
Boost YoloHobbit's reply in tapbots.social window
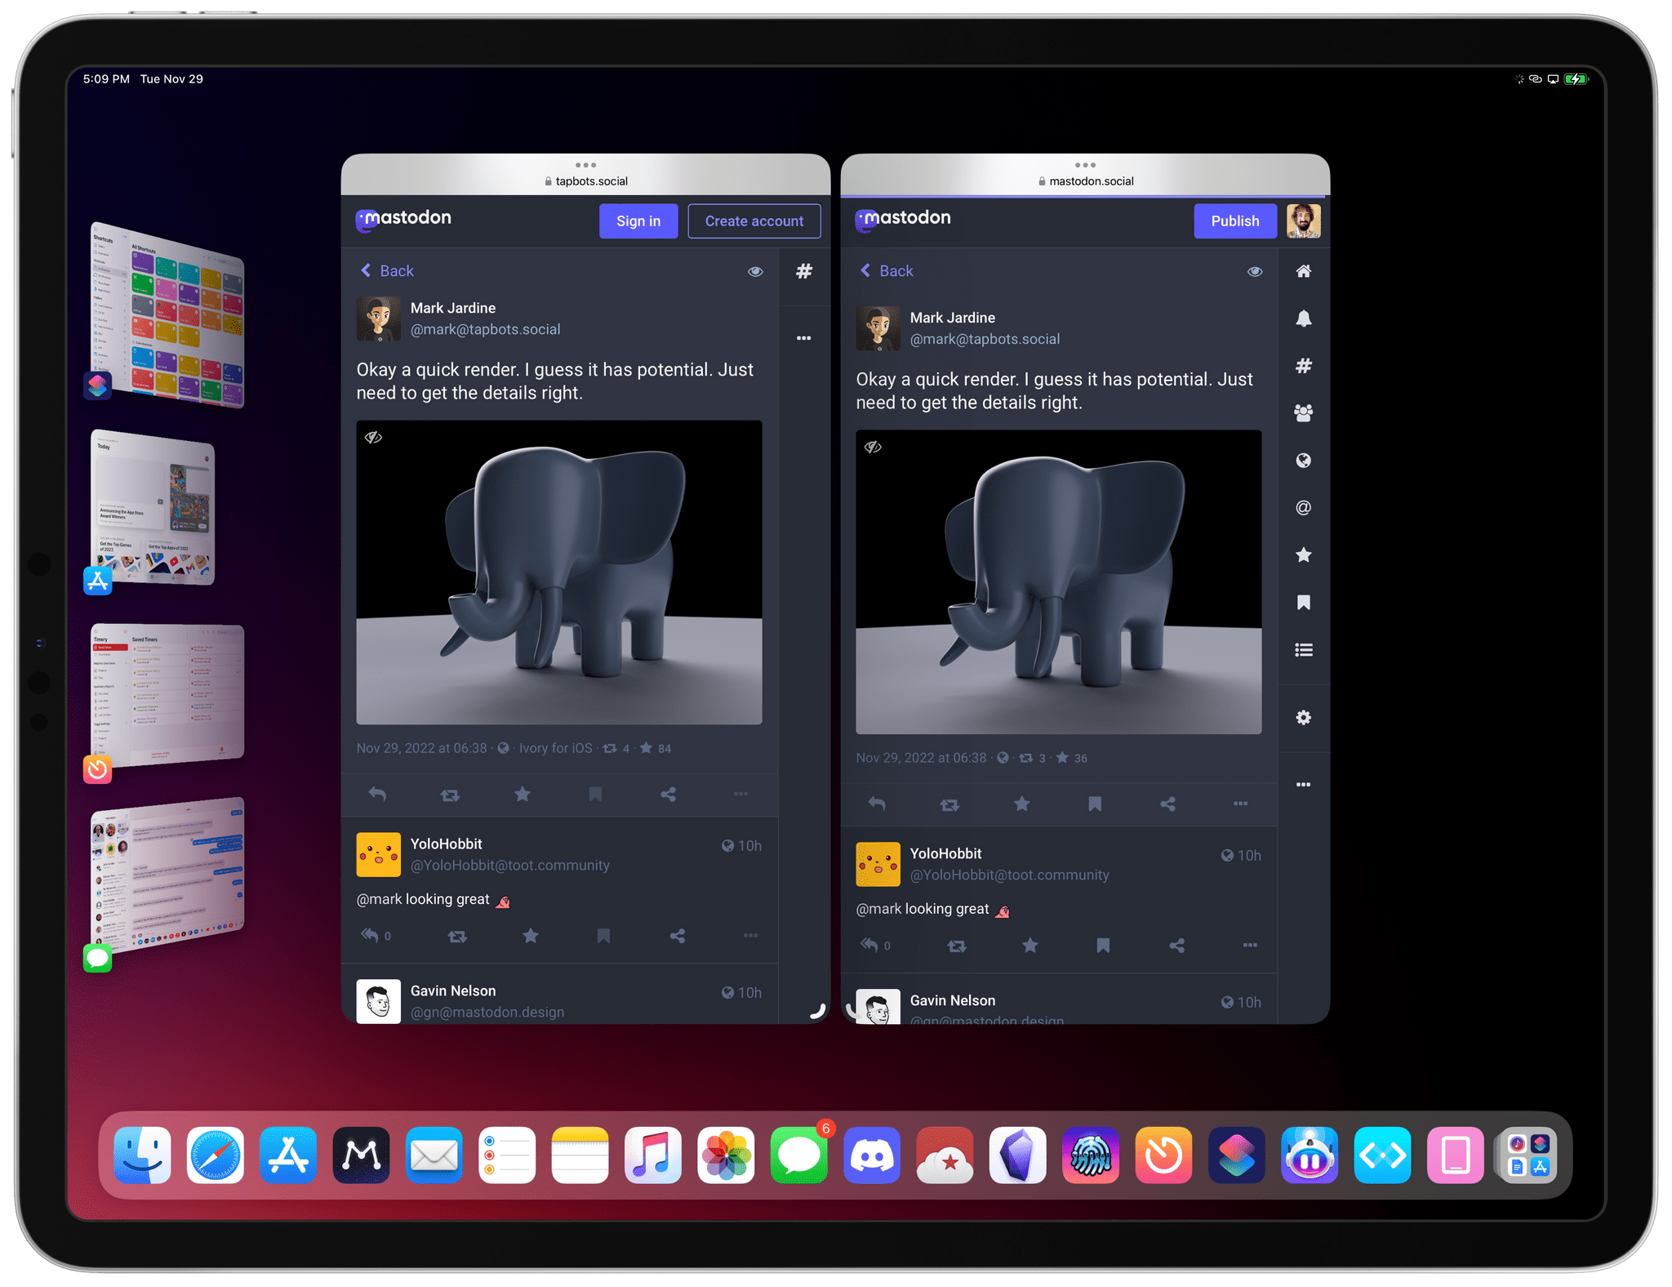point(457,936)
